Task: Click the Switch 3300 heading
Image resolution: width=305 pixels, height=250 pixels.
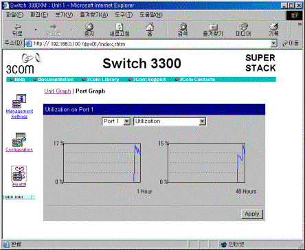Action: tap(142, 63)
